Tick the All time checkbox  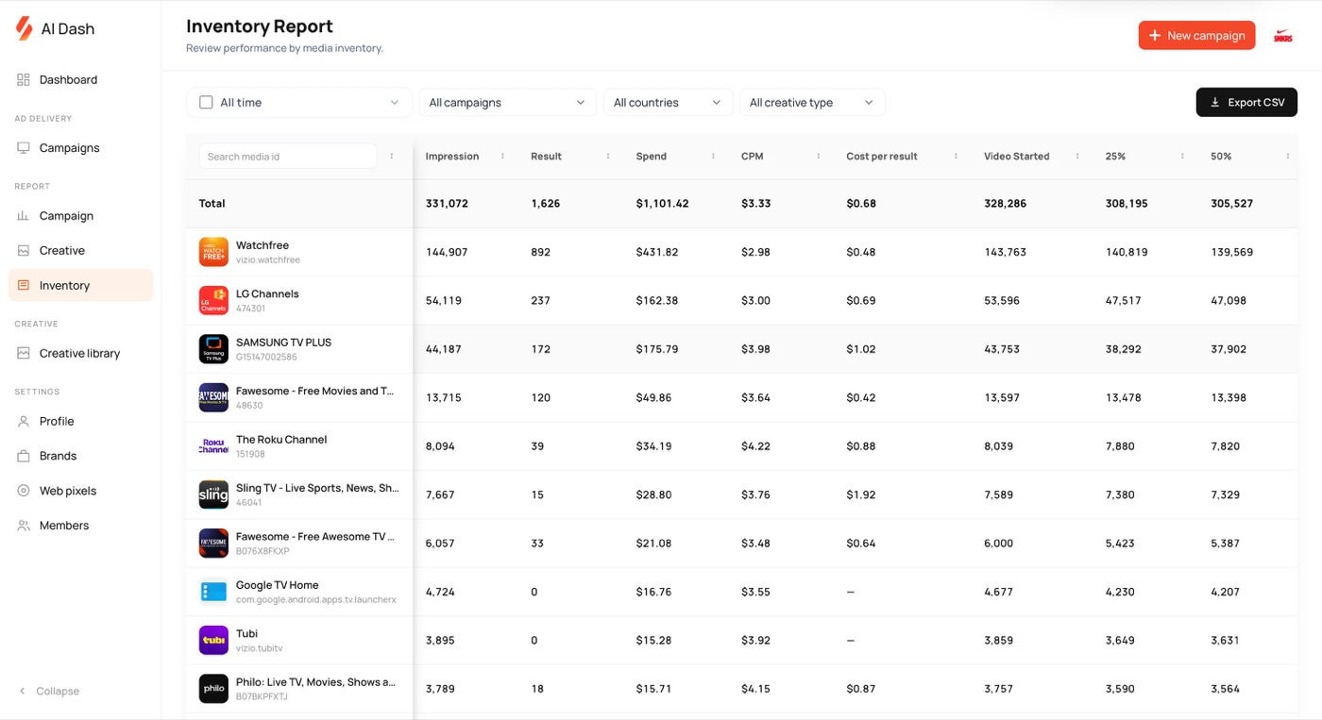[x=206, y=103]
